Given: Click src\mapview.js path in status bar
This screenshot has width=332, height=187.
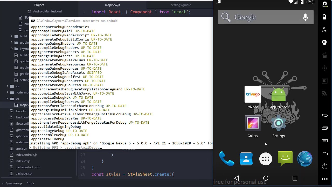Looking at the screenshot, I should pos(12,183).
